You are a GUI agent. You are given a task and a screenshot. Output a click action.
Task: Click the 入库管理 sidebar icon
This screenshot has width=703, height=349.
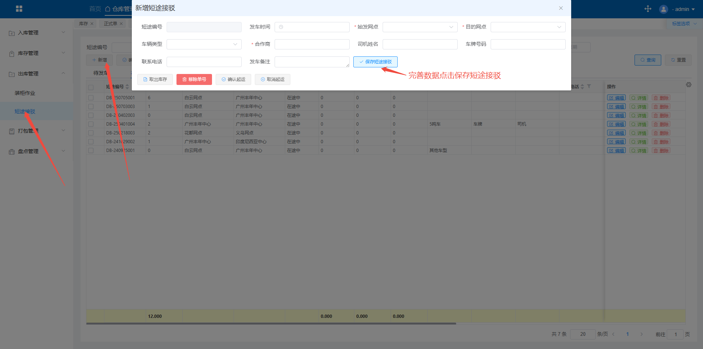point(12,33)
